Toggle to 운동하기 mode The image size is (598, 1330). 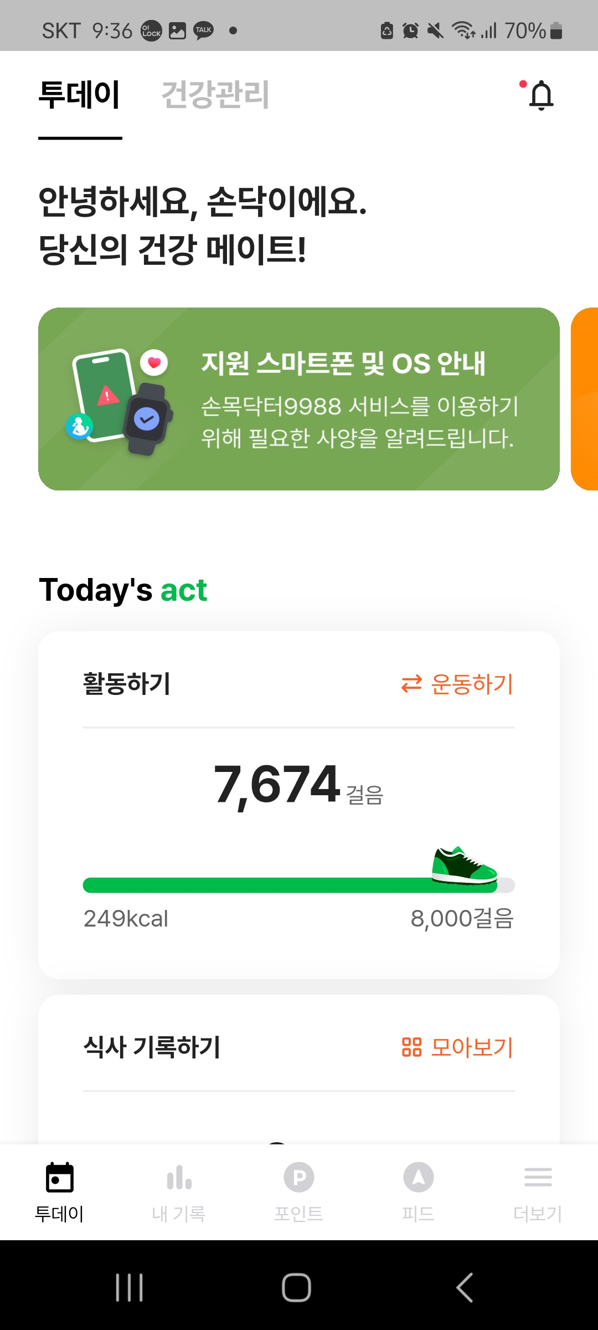[x=457, y=684]
